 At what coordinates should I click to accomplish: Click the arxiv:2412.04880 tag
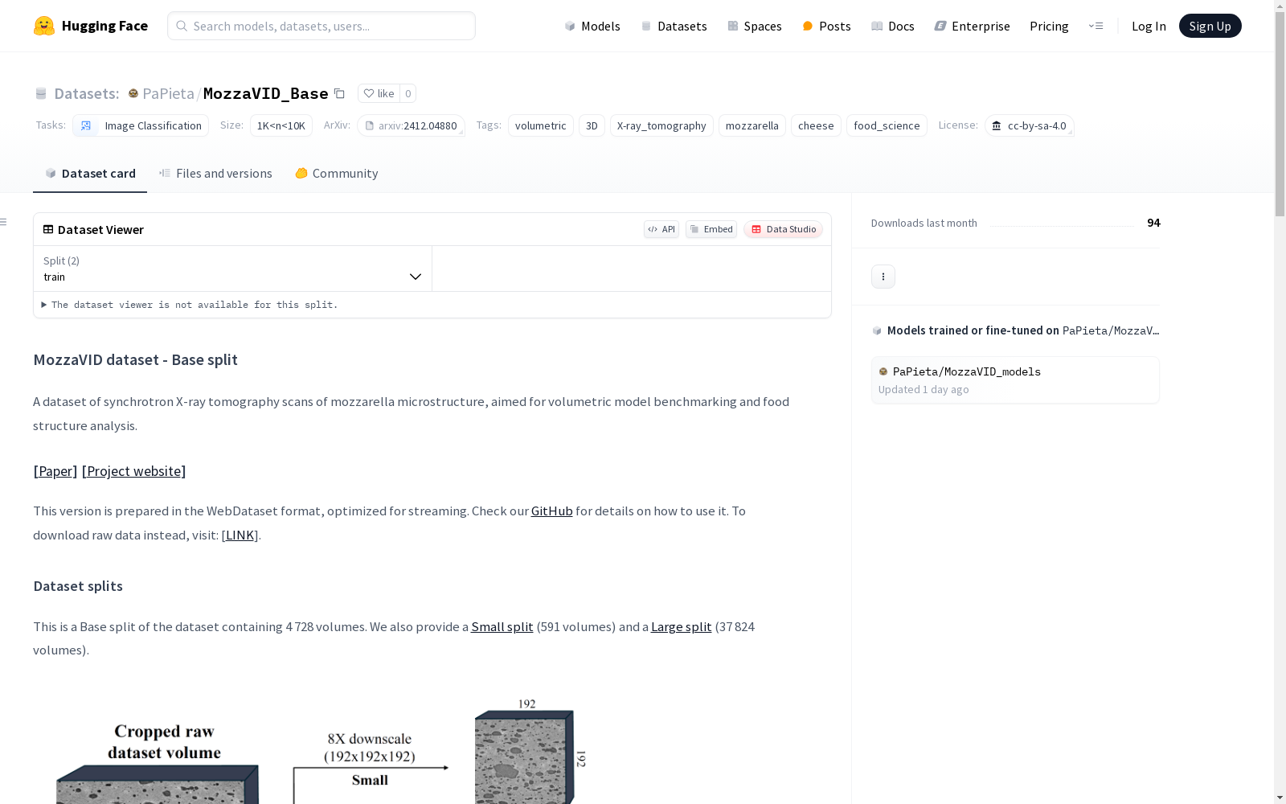(x=411, y=125)
